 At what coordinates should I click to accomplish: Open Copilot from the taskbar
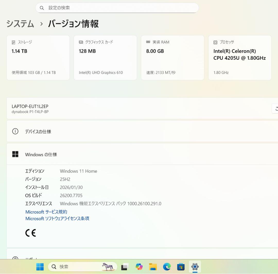click(x=139, y=267)
